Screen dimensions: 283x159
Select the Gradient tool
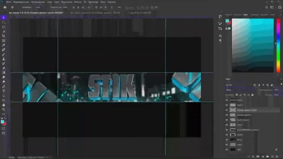[4, 72]
